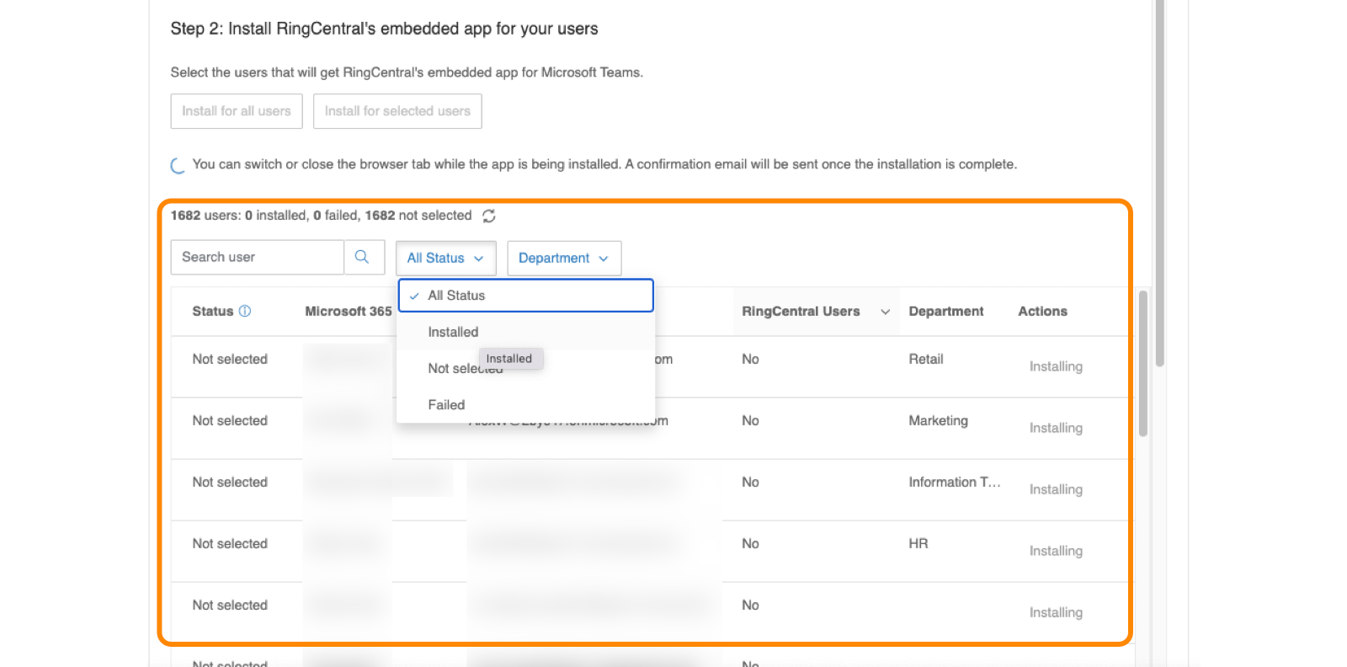The width and height of the screenshot is (1347, 667).
Task: Expand the RingCentral Users column filter
Action: point(885,312)
